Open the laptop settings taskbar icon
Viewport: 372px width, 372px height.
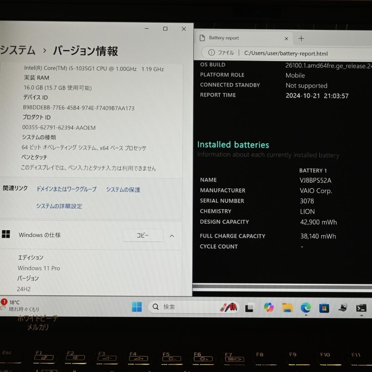[x=343, y=308]
